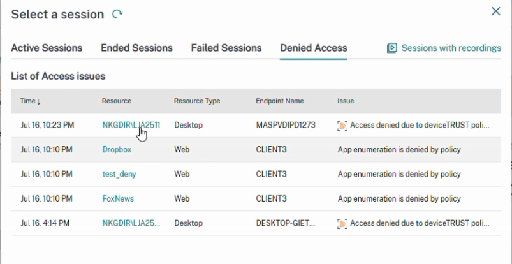Open Sessions with recordings link
The width and height of the screenshot is (512, 264).
451,48
